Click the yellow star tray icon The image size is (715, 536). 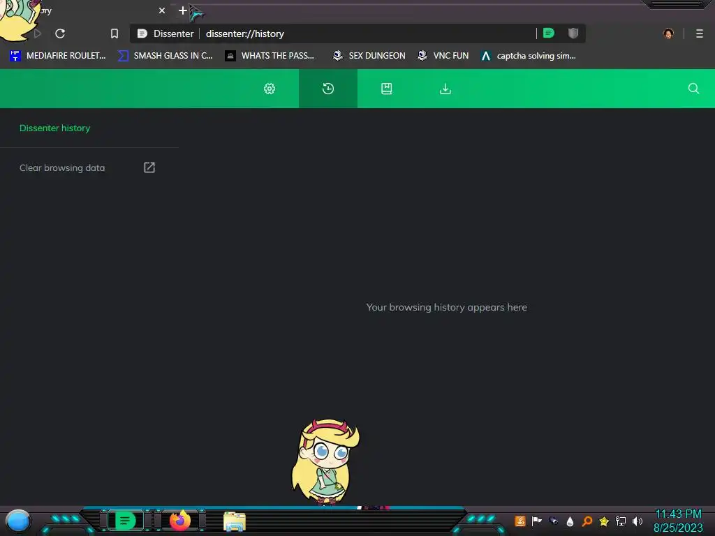tap(604, 521)
